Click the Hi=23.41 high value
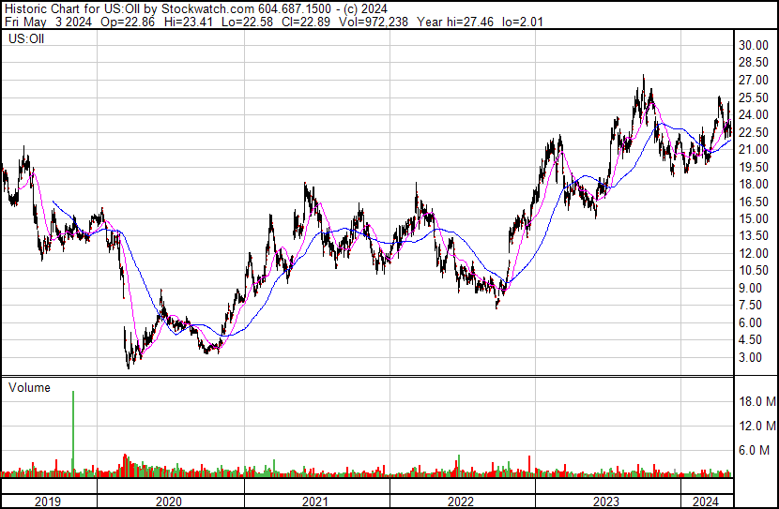This screenshot has height=509, width=779. pyautogui.click(x=189, y=22)
